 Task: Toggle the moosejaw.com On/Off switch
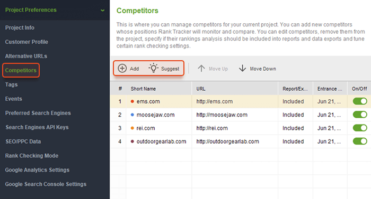(x=360, y=115)
